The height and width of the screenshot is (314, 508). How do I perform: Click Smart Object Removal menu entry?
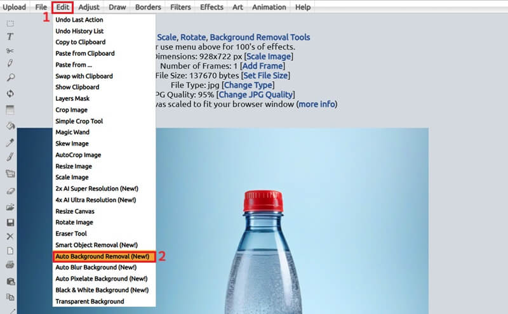point(96,245)
